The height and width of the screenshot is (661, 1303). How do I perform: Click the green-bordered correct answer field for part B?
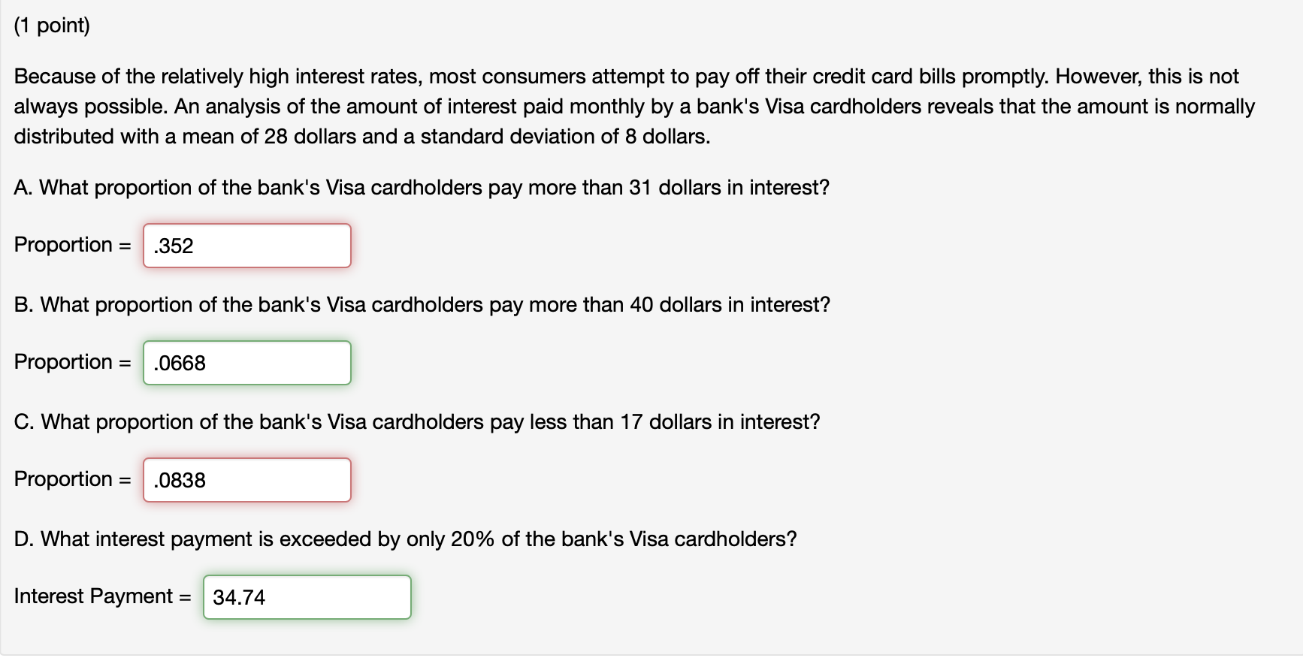246,362
